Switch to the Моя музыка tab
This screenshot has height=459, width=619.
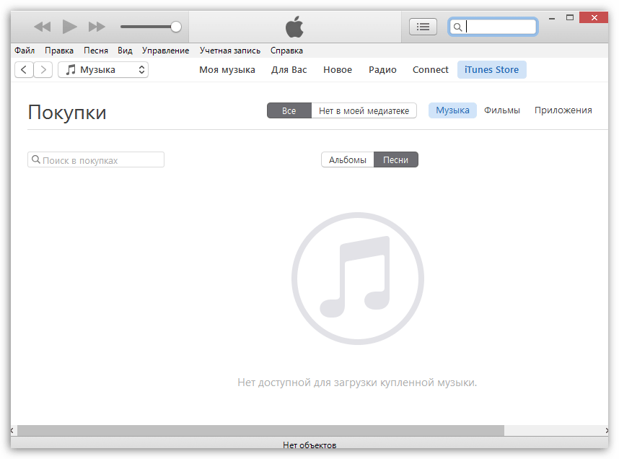pyautogui.click(x=227, y=70)
